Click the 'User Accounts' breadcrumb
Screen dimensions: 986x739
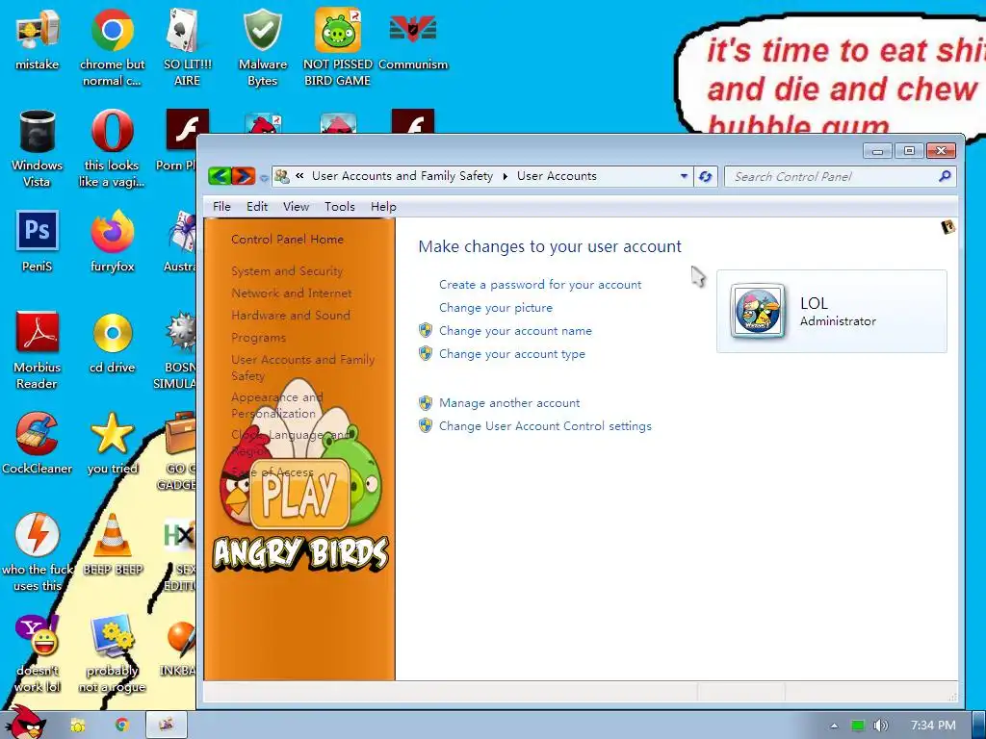click(557, 176)
